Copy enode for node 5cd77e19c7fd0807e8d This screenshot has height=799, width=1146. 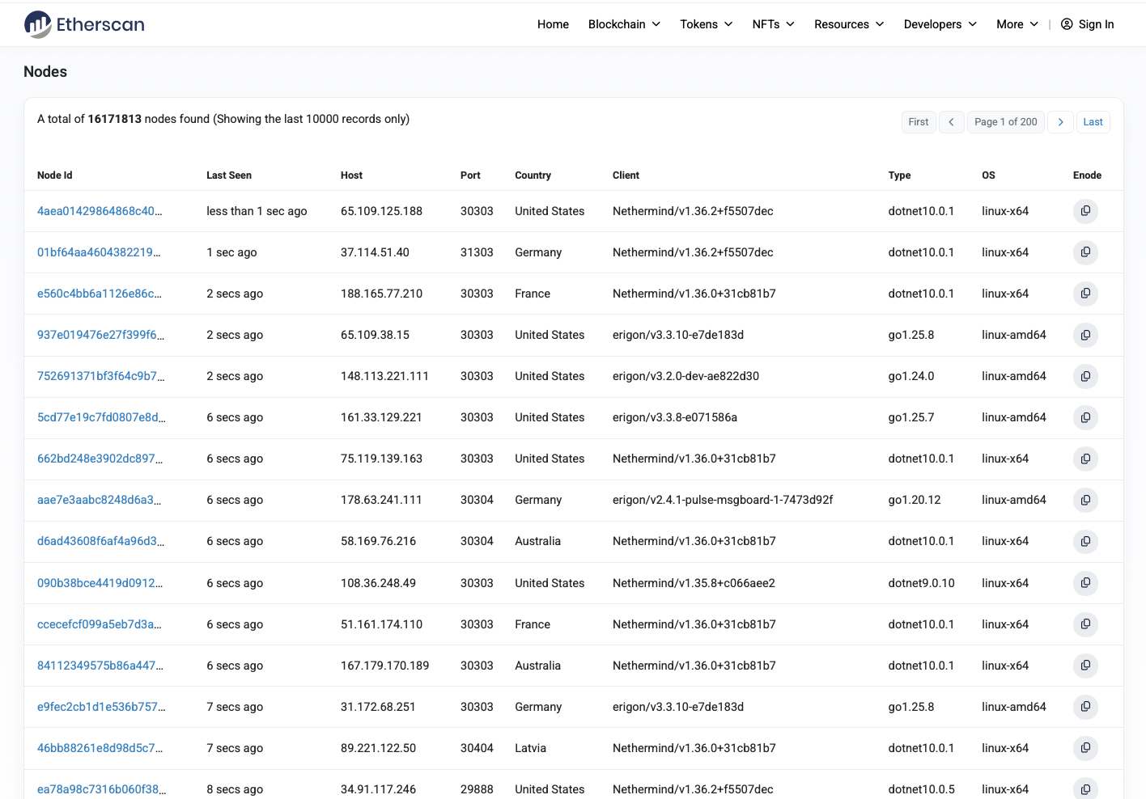pos(1085,417)
